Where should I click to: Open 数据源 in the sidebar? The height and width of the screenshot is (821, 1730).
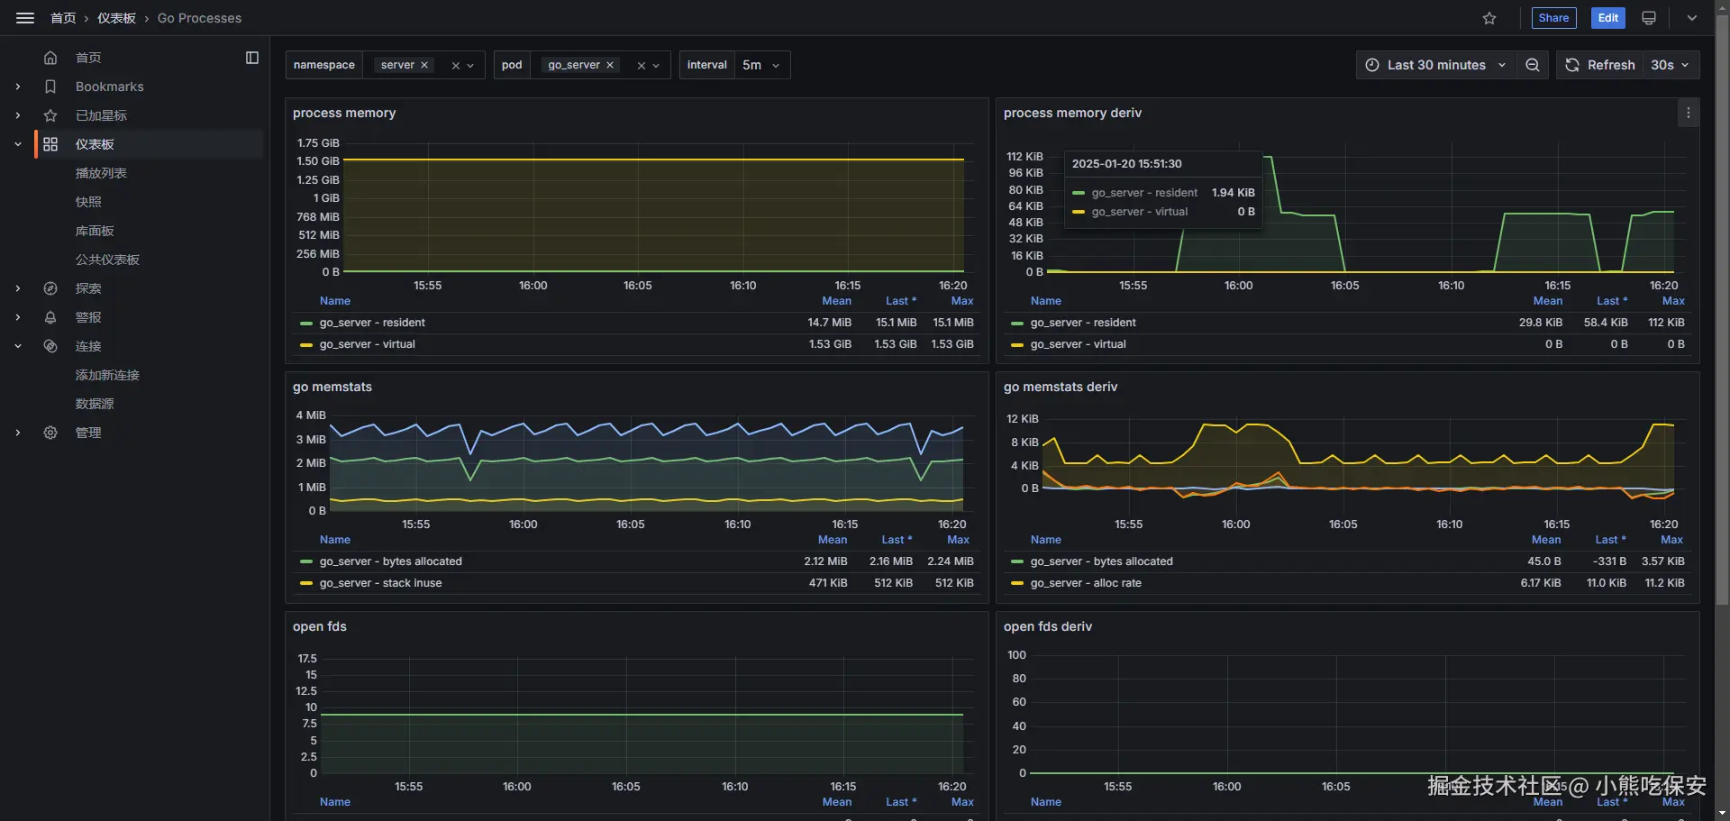[95, 404]
